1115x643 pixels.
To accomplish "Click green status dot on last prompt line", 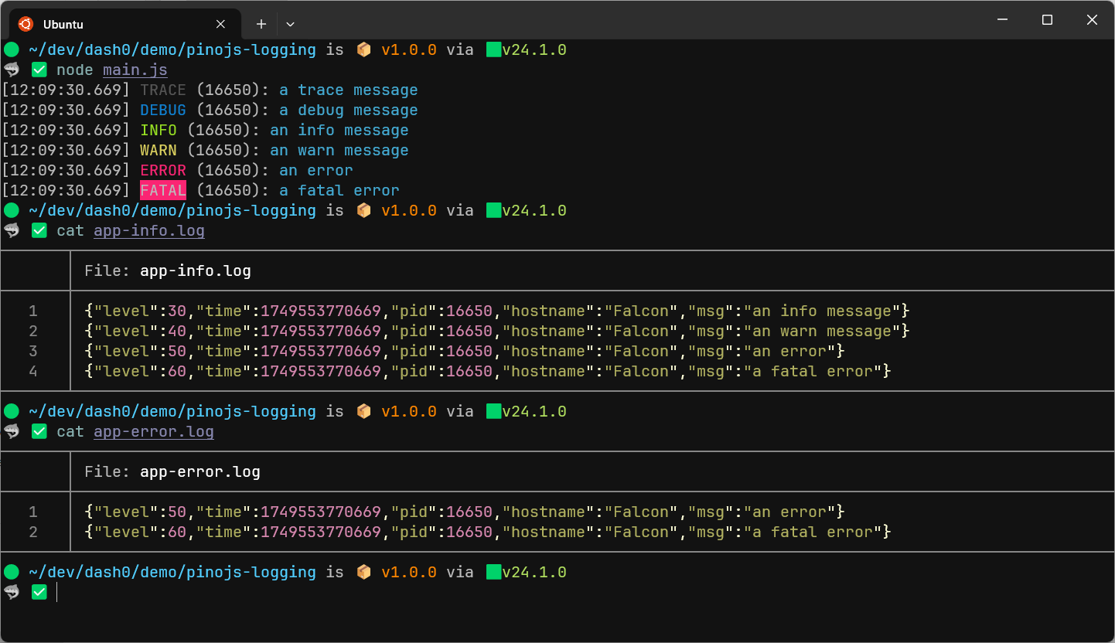I will coord(11,573).
